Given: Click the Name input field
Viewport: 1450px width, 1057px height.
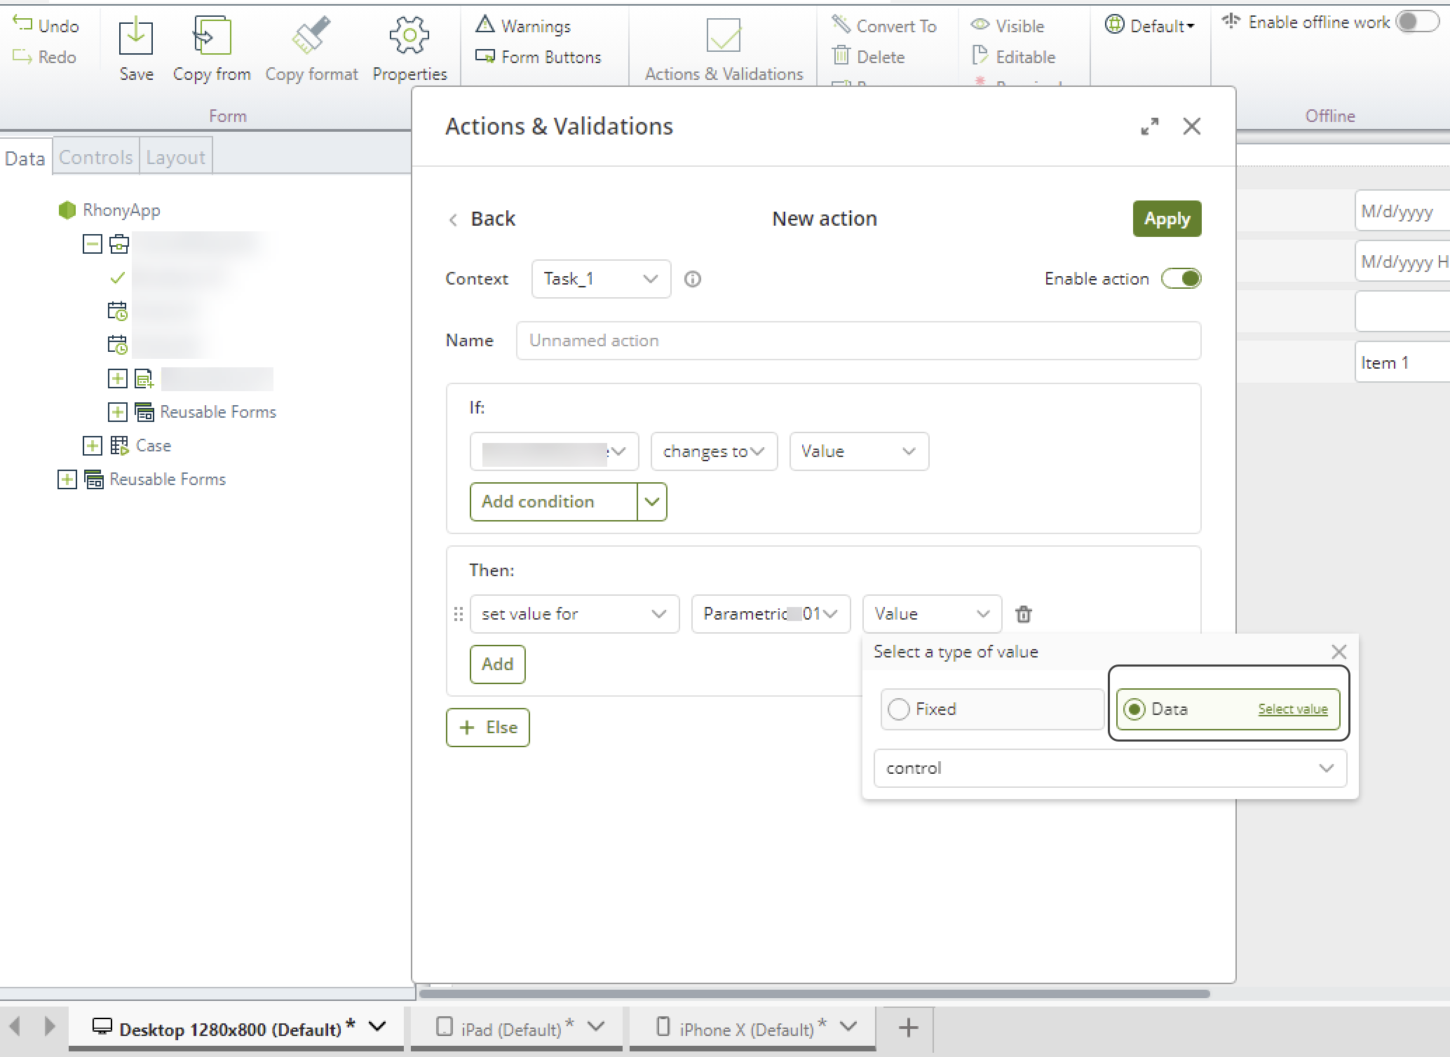Looking at the screenshot, I should [858, 341].
